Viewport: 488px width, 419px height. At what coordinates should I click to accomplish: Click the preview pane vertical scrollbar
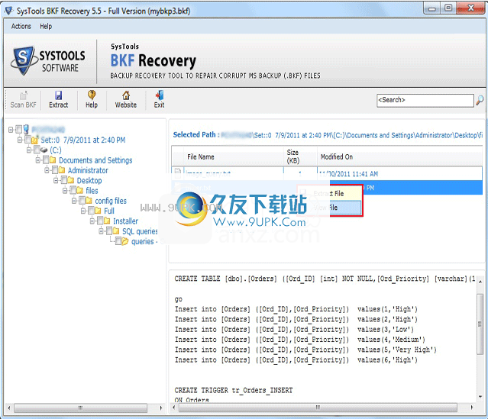click(x=480, y=324)
